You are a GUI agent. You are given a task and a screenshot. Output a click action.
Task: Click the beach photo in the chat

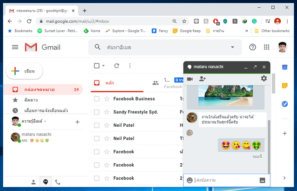pyautogui.click(x=226, y=95)
